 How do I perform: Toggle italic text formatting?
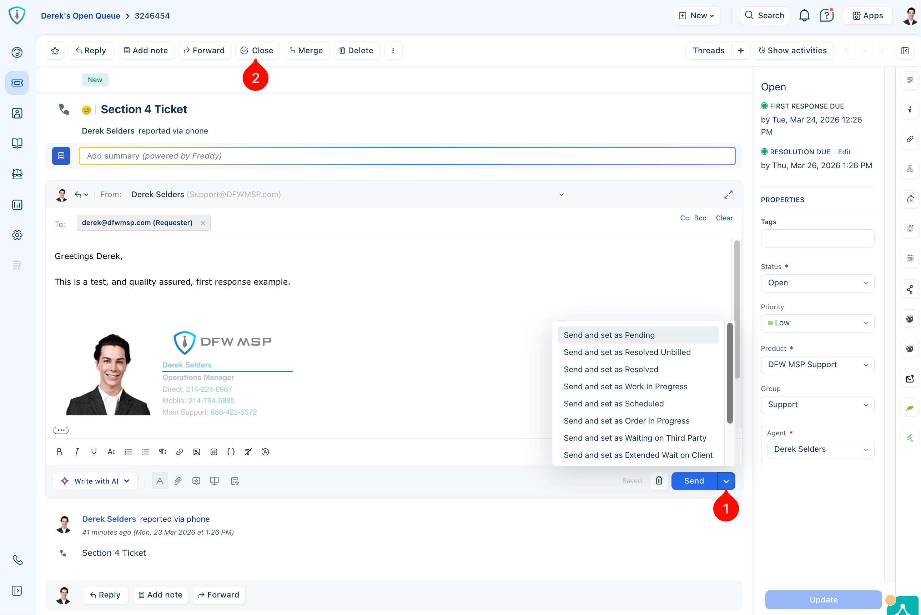coord(77,452)
